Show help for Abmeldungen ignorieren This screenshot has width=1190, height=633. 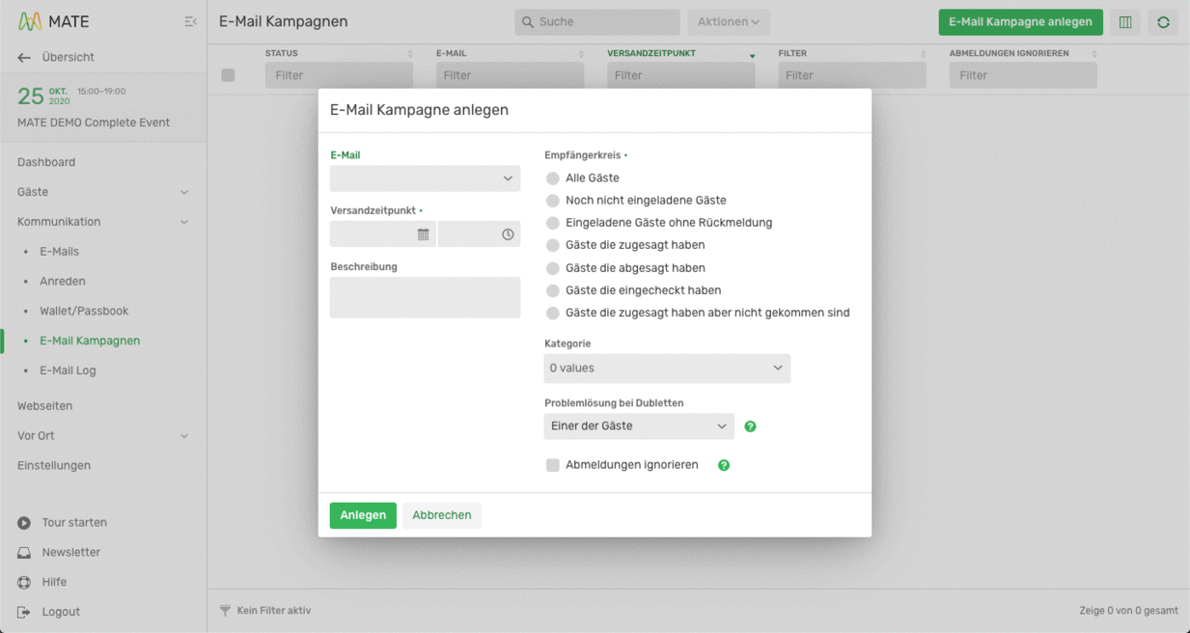(724, 465)
